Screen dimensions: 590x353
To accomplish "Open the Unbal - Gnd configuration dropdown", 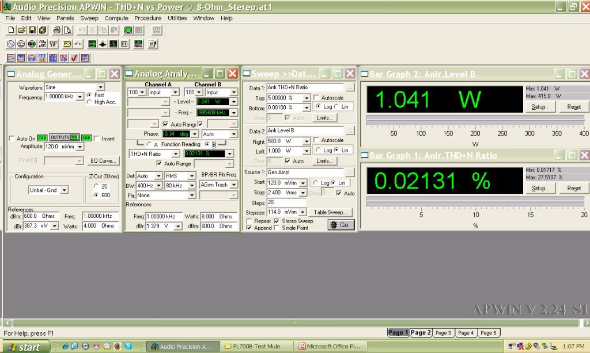I will pos(65,190).
